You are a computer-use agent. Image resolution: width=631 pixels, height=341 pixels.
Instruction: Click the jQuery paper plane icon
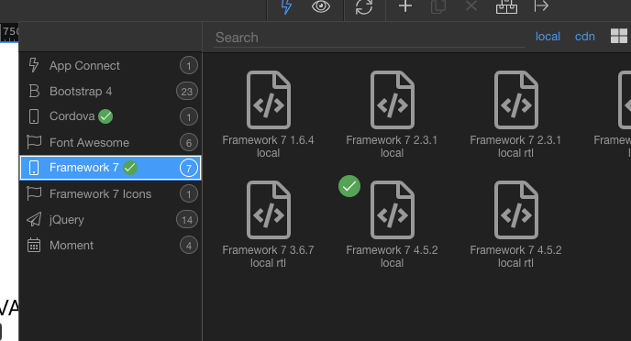[34, 219]
